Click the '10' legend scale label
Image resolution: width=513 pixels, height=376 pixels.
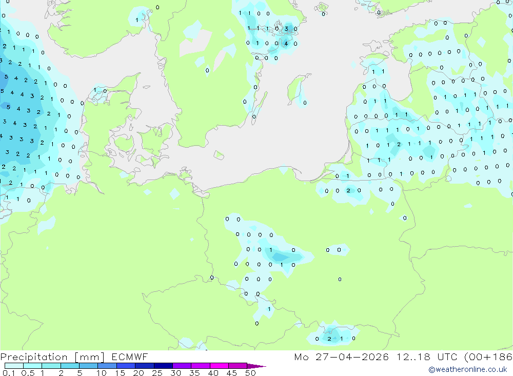(102, 373)
